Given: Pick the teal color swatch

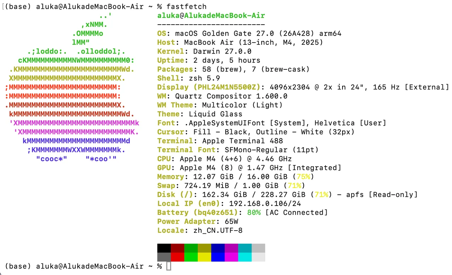Looking at the screenshot, I should click(x=245, y=248).
